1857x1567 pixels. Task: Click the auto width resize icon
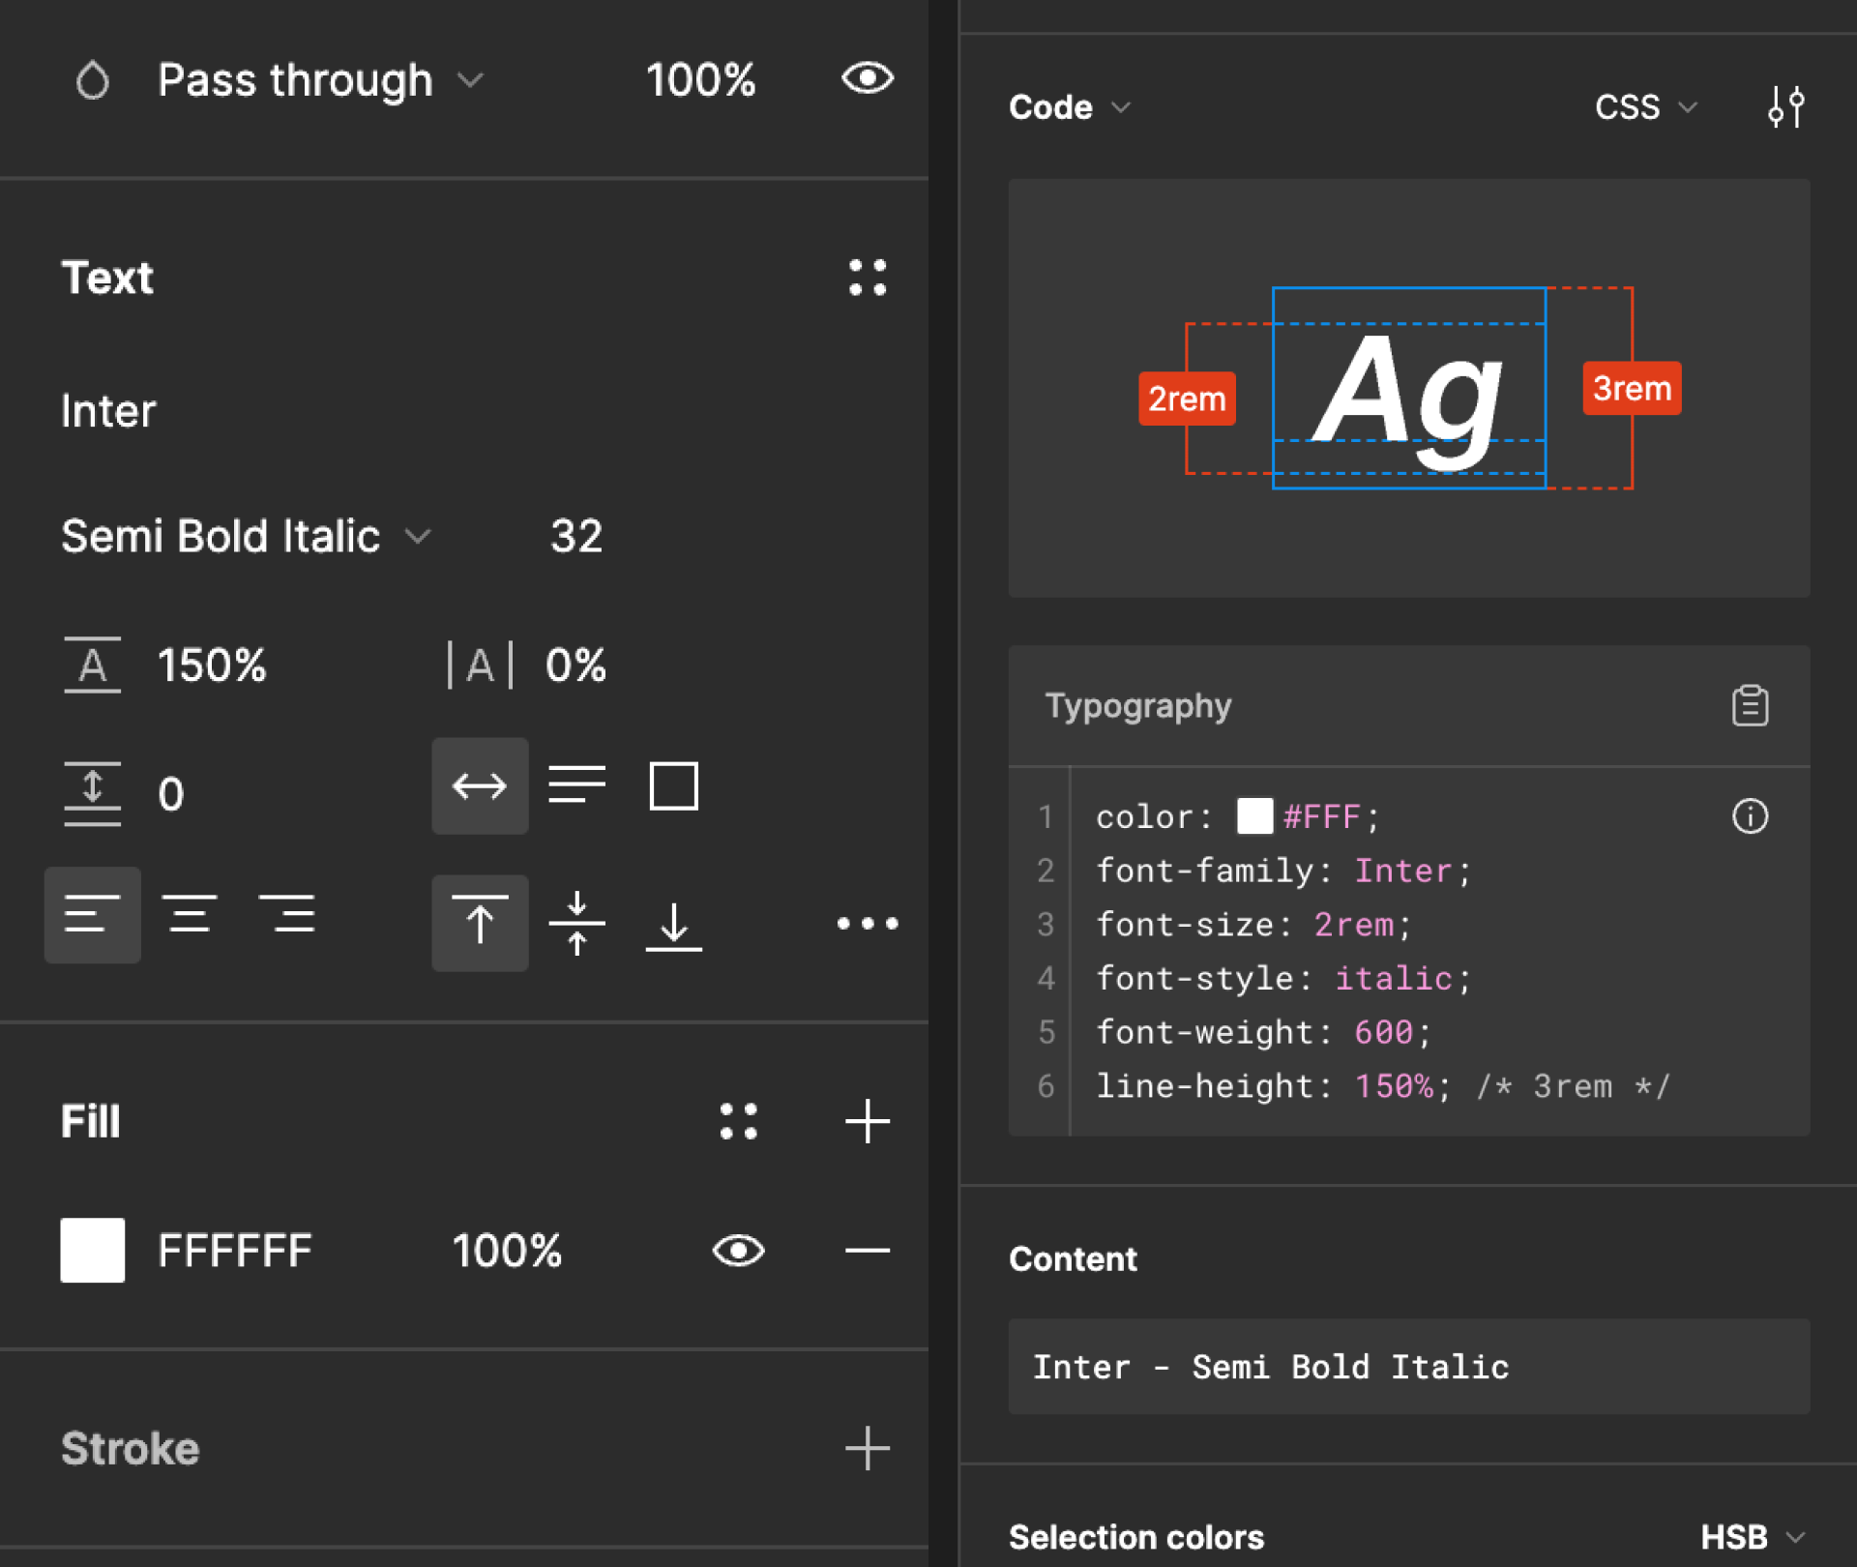480,786
